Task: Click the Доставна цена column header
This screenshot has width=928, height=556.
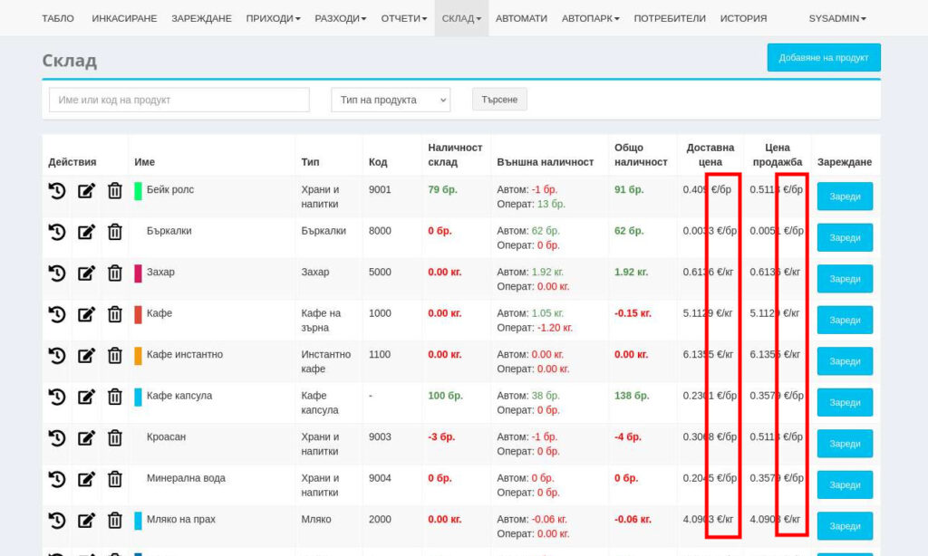Action: pos(710,155)
